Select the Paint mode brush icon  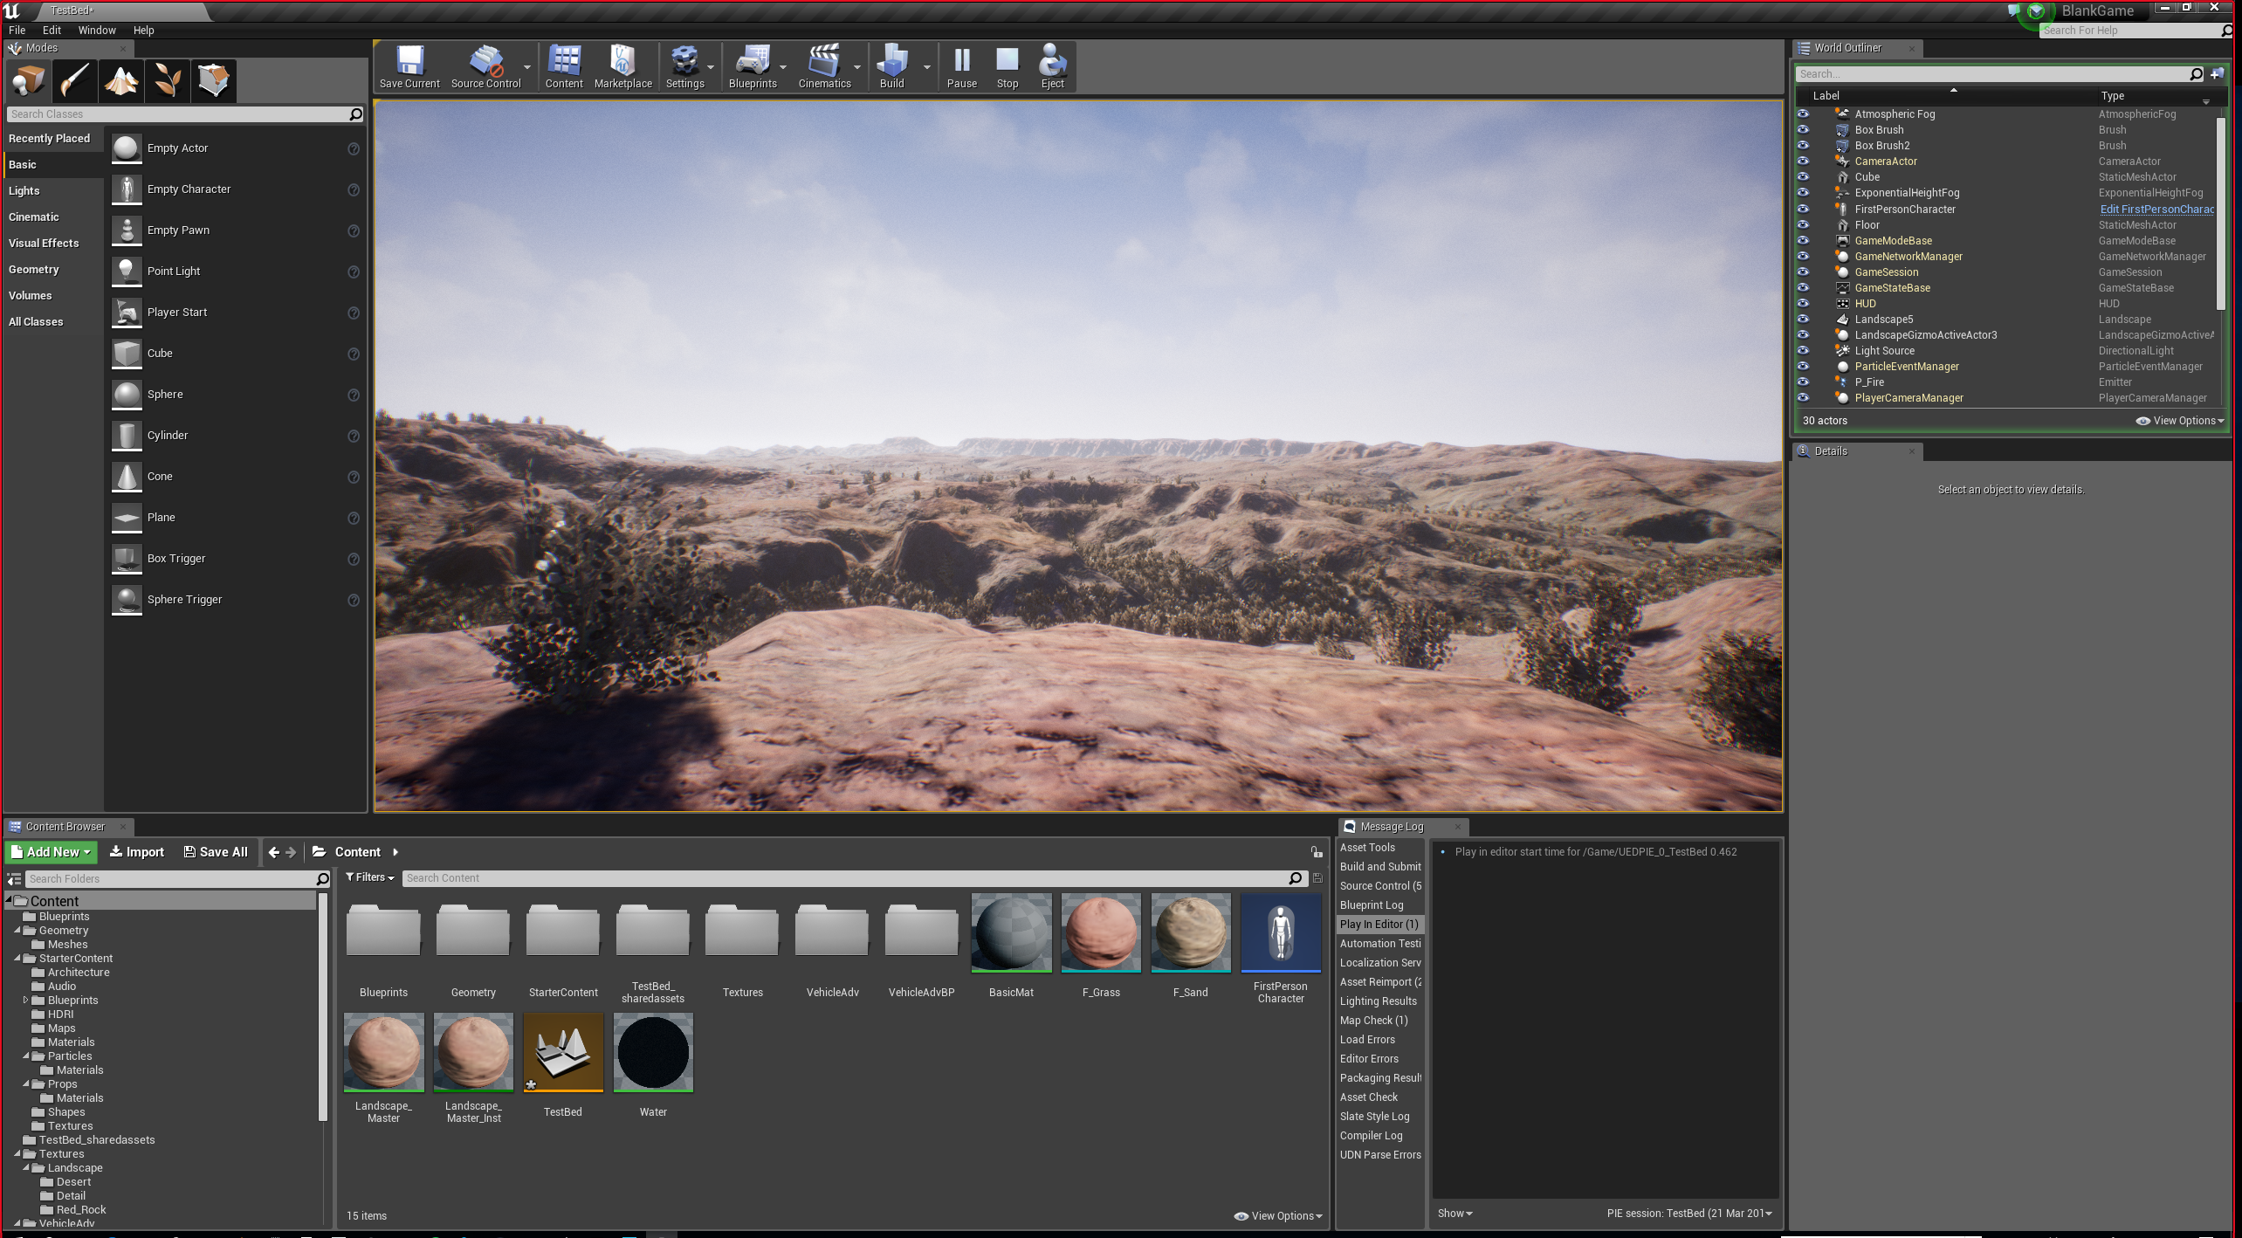(x=74, y=81)
